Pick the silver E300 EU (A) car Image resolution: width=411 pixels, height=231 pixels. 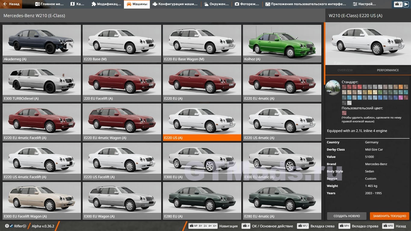(202, 161)
